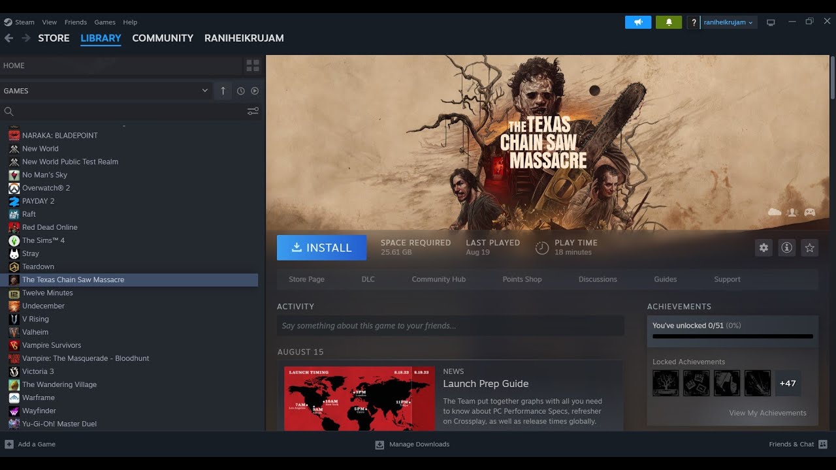This screenshot has width=836, height=470.
Task: Open the Friends & Chat icon
Action: [823, 445]
